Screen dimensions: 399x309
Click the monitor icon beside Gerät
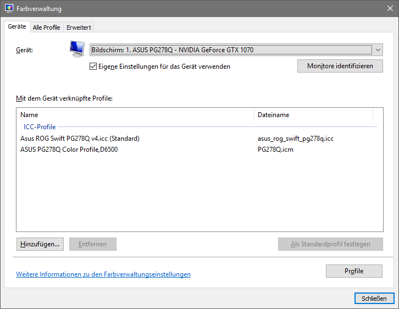[77, 49]
